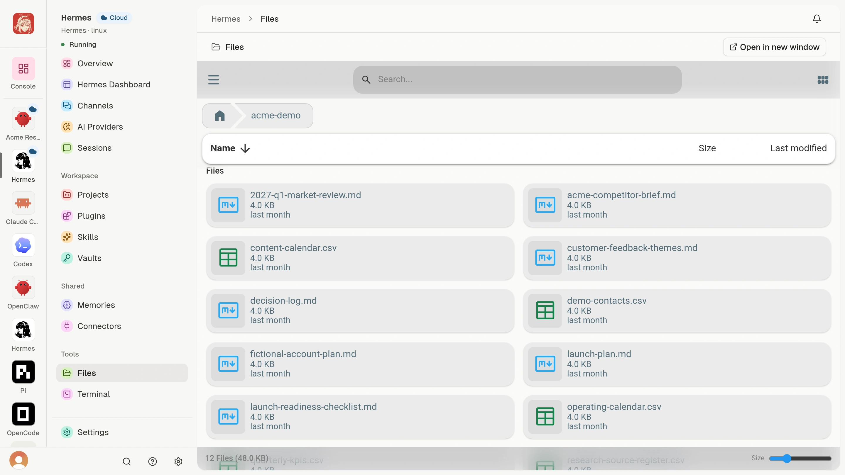Click the red Hermes logo at top left

click(23, 23)
